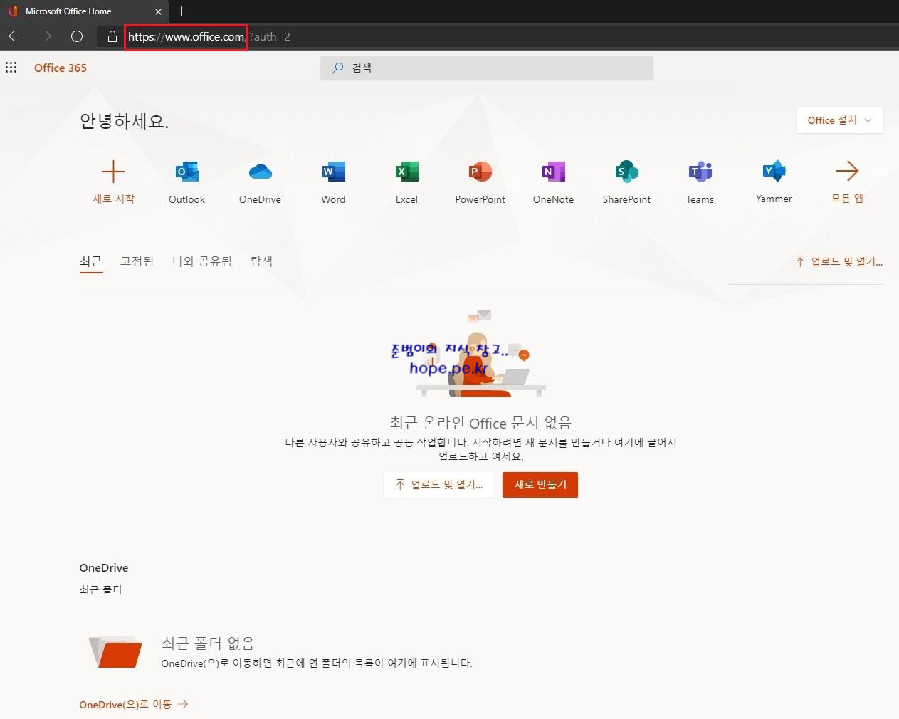Click the center 업로드 및 열기 button
Screen dimensions: 899x719
[x=438, y=485]
